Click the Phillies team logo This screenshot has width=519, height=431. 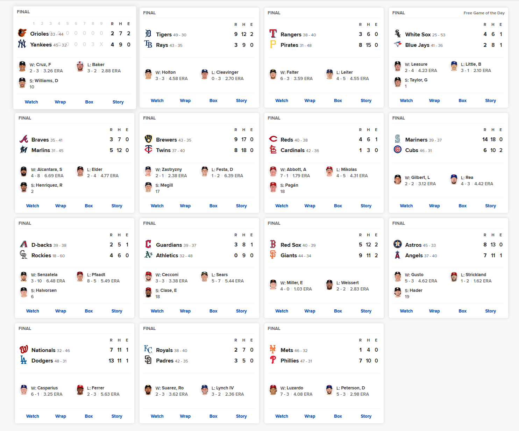[x=273, y=360]
